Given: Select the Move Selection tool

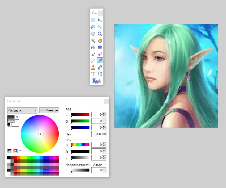Looking at the screenshot, I should coord(100,27).
